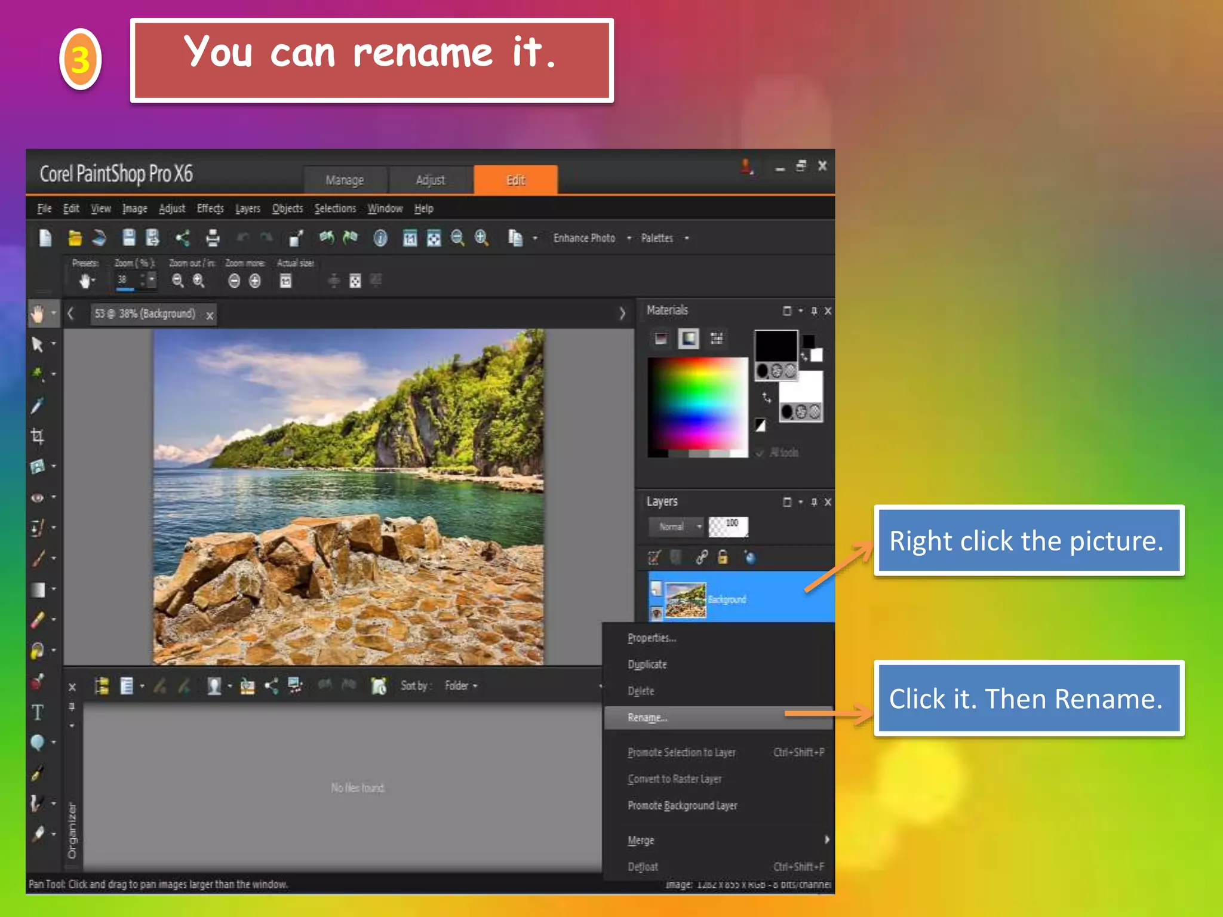Choose Rename... from context menu
This screenshot has width=1223, height=917.
coord(647,718)
